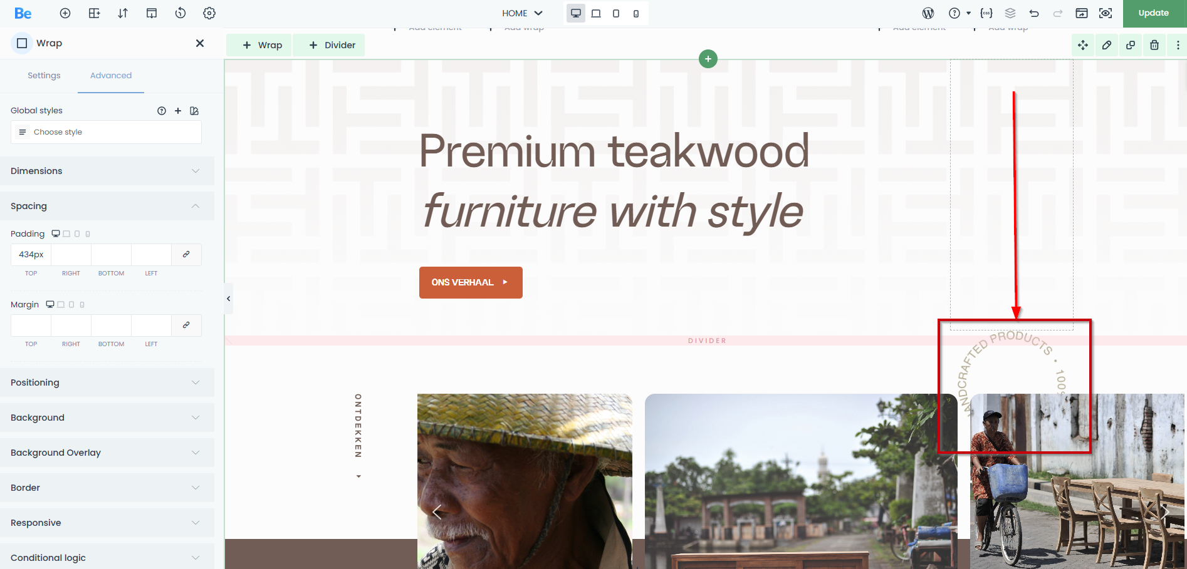Open the builder settings gear icon
The width and height of the screenshot is (1187, 569).
[209, 13]
